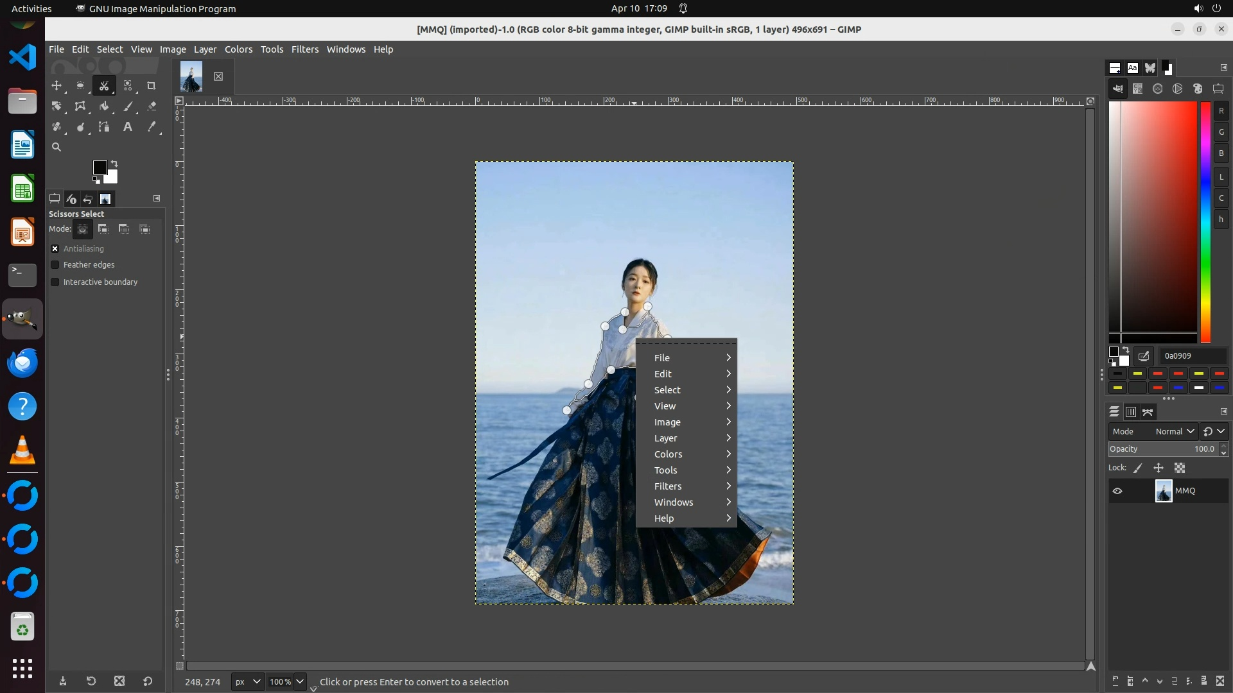Image resolution: width=1233 pixels, height=693 pixels.
Task: Enable the Feather edges option
Action: tap(55, 264)
